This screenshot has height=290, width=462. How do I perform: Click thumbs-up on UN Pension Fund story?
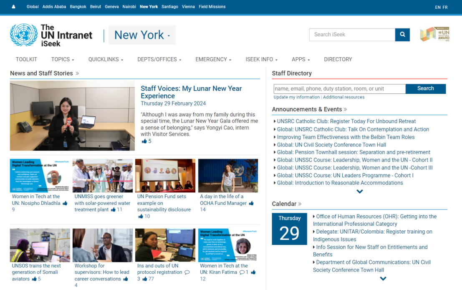tap(141, 217)
